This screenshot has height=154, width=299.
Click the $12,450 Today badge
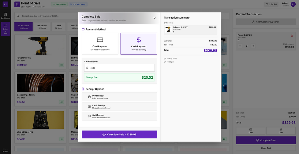(x=78, y=4)
